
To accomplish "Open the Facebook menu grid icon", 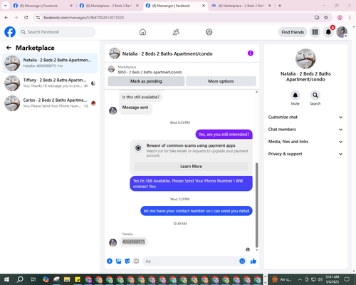I will click(x=315, y=32).
